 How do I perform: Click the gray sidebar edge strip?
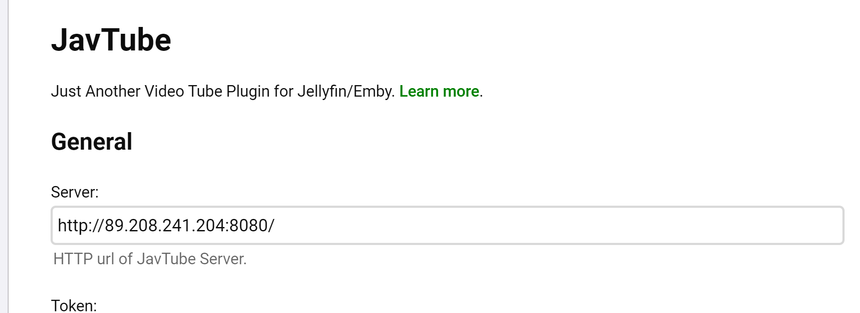[x=4, y=156]
